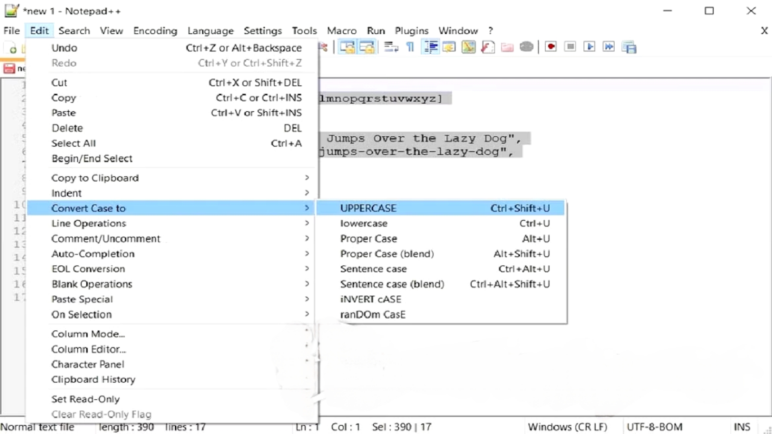Select ranDOm CasE conversion

point(373,315)
